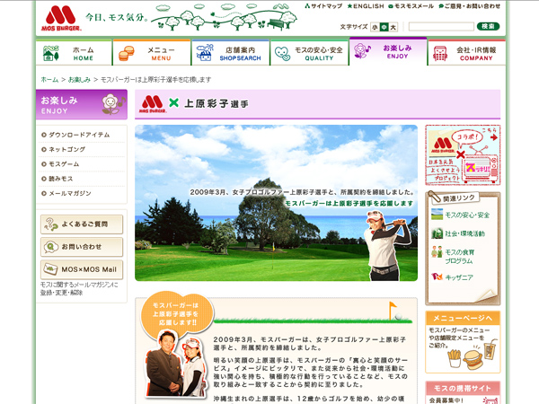The width and height of the screenshot is (539, 404).
Task: Click question mark icon on よくあるご質問
Action: tap(51, 224)
